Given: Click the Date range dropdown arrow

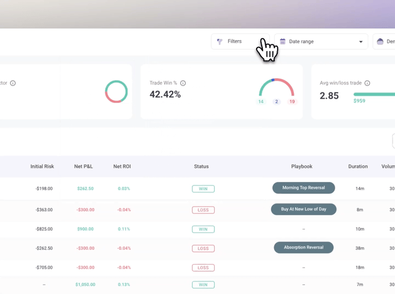Looking at the screenshot, I should [360, 42].
